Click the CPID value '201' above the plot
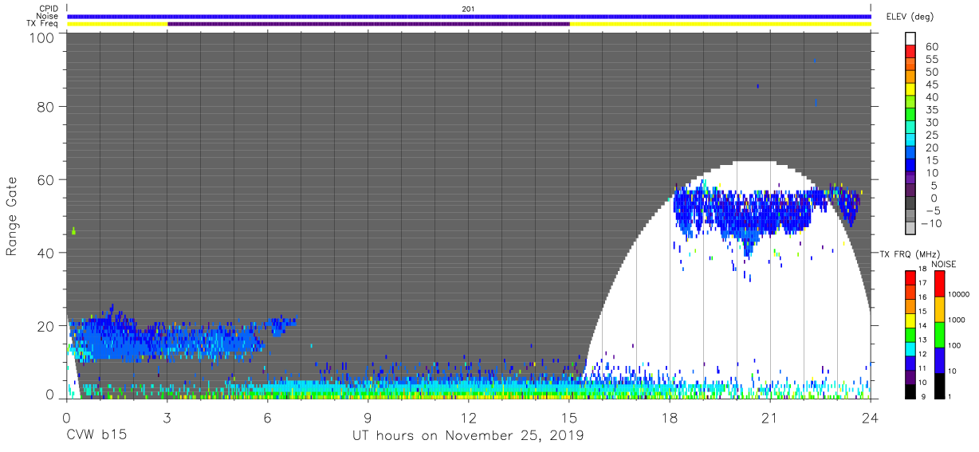The height and width of the screenshot is (452, 979). tap(469, 9)
